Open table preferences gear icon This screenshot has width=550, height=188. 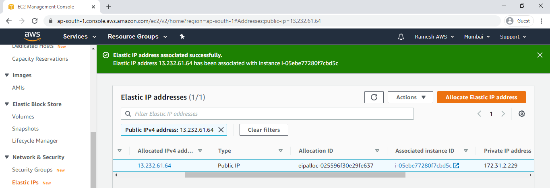(x=522, y=114)
